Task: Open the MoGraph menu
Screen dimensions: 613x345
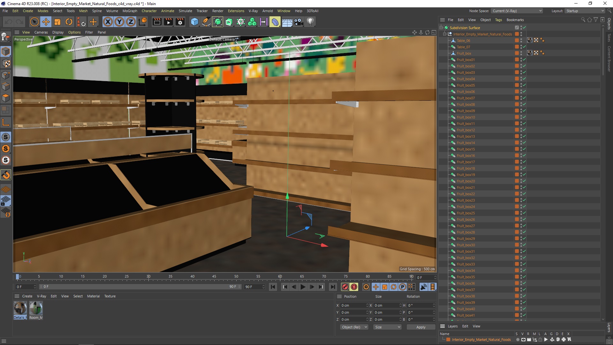Action: click(x=130, y=11)
